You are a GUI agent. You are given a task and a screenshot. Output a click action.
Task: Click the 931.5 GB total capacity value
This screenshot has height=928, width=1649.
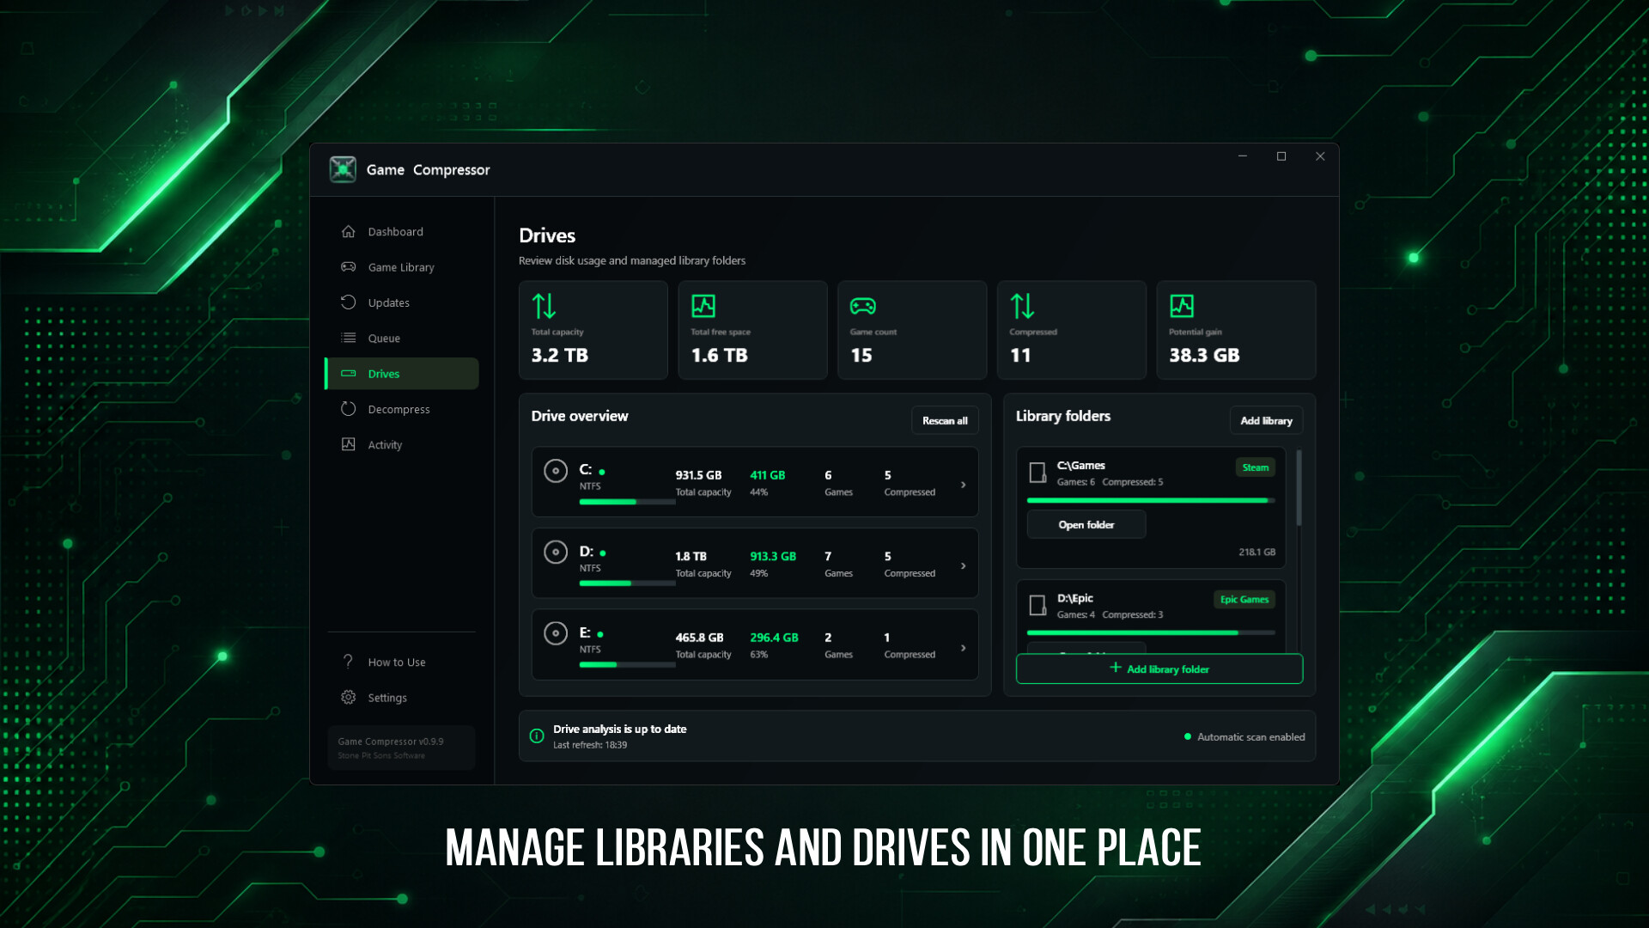[x=698, y=474]
